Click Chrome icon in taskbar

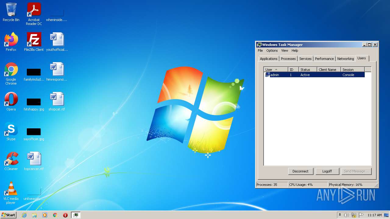point(55,215)
